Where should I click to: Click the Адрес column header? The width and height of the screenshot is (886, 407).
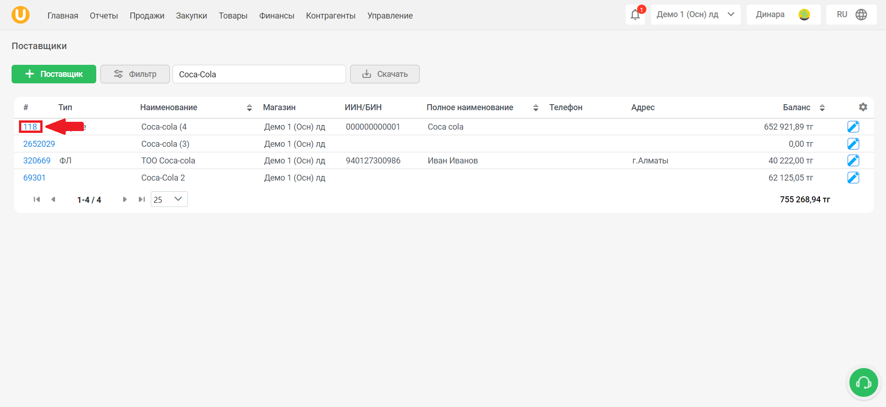coord(643,107)
